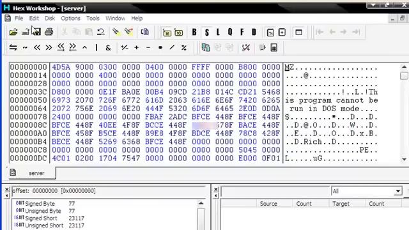Click the Rotate Left operation icon
Image resolution: width=409 pixels, height=230 pixels.
coord(61,47)
